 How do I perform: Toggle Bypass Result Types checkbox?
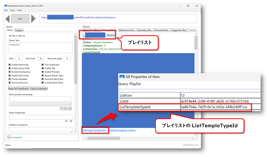click(x=43, y=76)
